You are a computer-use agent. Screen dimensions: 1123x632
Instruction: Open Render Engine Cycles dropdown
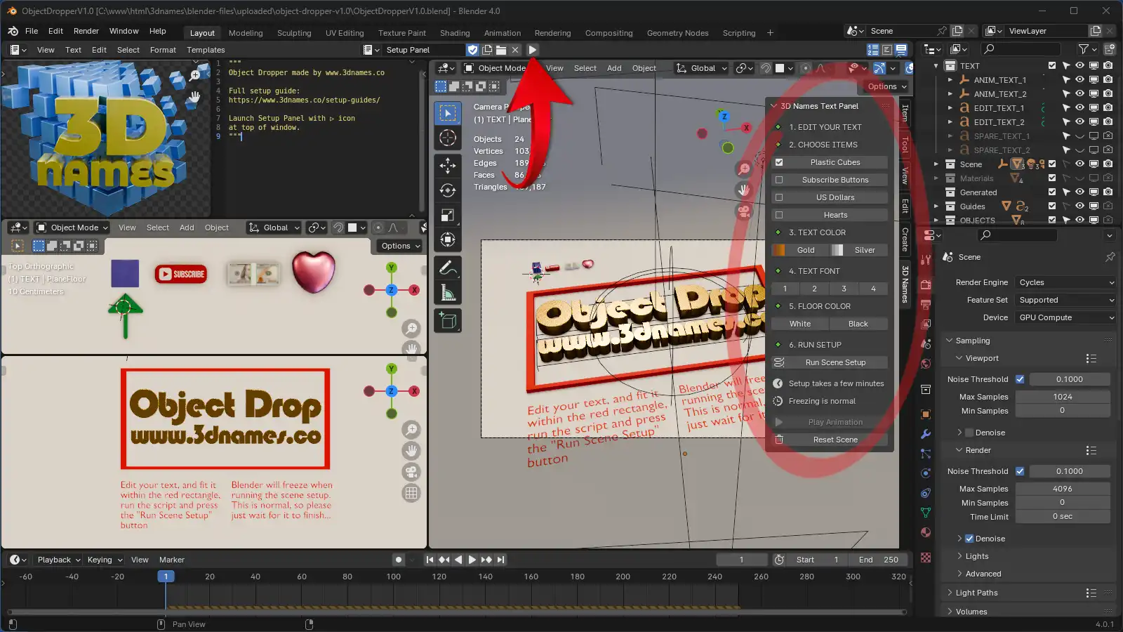[x=1065, y=282]
